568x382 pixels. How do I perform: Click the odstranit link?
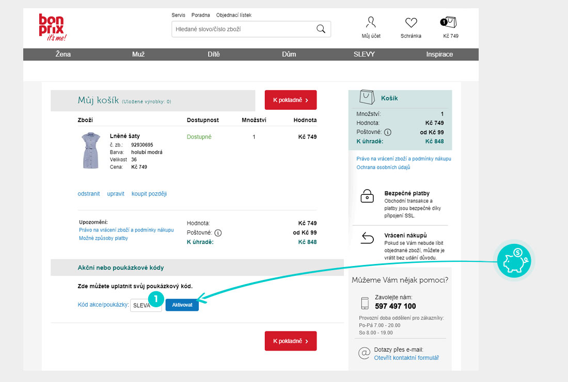(x=89, y=194)
